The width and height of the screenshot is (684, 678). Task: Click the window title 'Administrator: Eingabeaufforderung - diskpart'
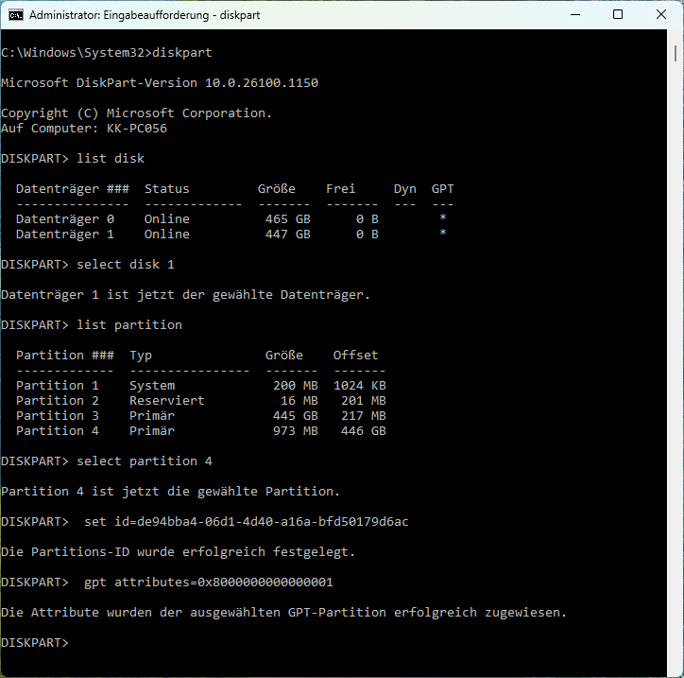(145, 15)
